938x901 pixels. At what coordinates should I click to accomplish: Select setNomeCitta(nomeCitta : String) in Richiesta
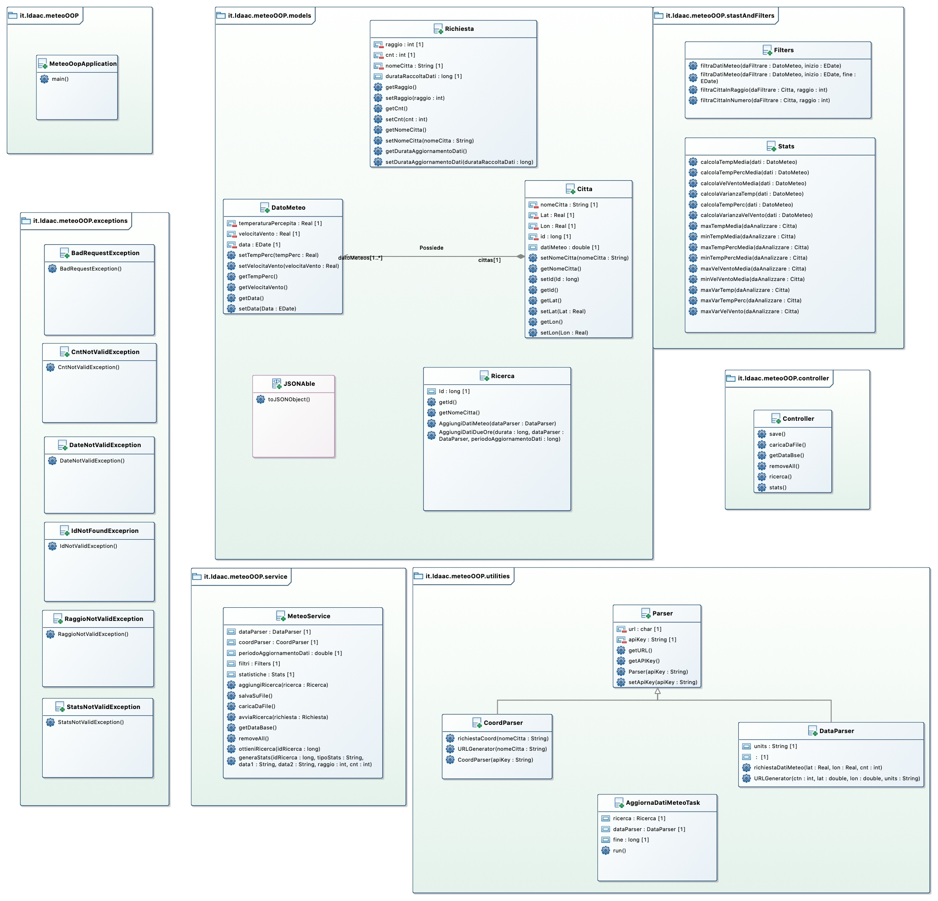[430, 141]
